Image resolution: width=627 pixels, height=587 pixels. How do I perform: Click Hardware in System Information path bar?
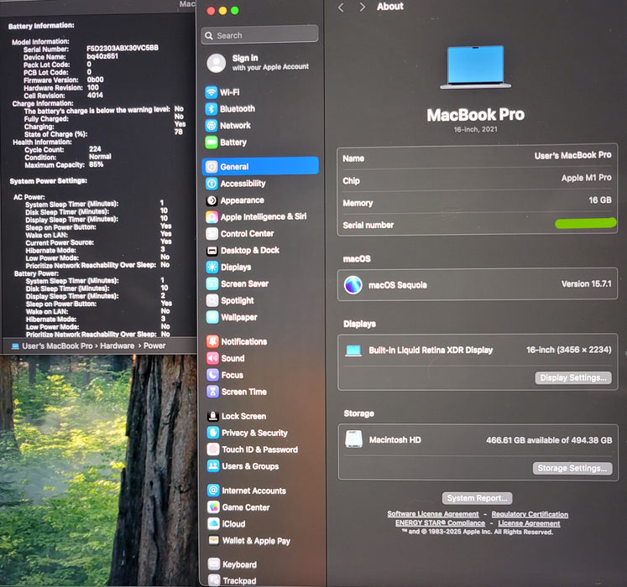[x=118, y=346]
